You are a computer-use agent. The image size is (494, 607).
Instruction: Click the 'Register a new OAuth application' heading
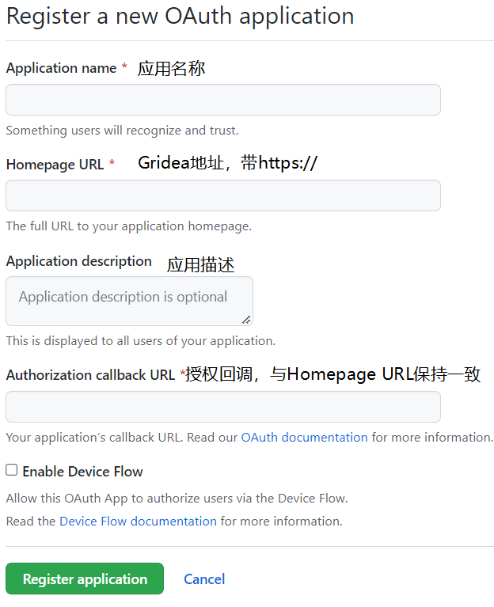point(180,17)
